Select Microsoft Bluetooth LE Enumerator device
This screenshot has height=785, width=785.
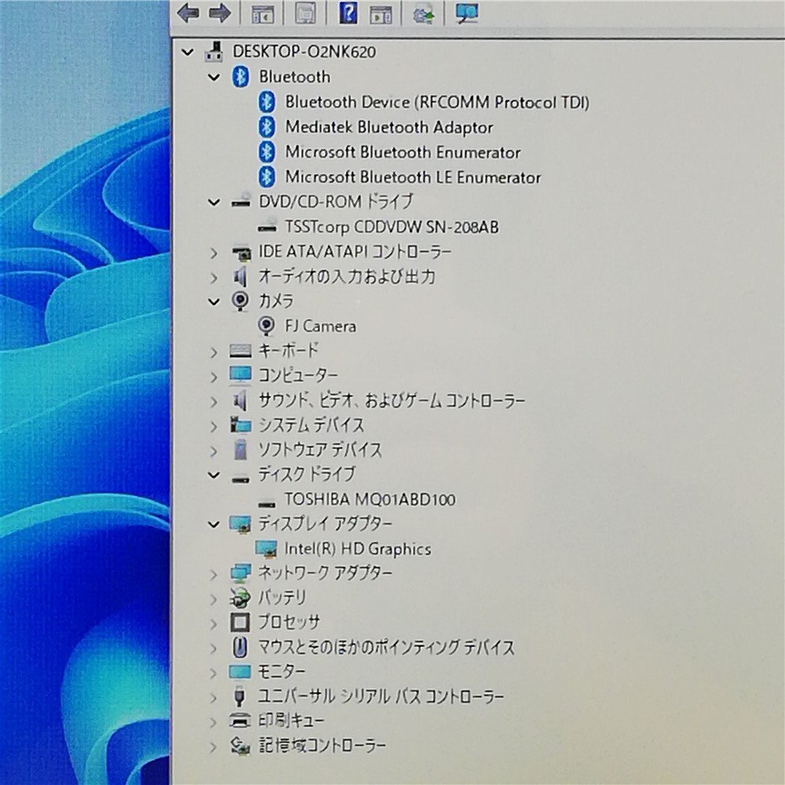pos(413,177)
